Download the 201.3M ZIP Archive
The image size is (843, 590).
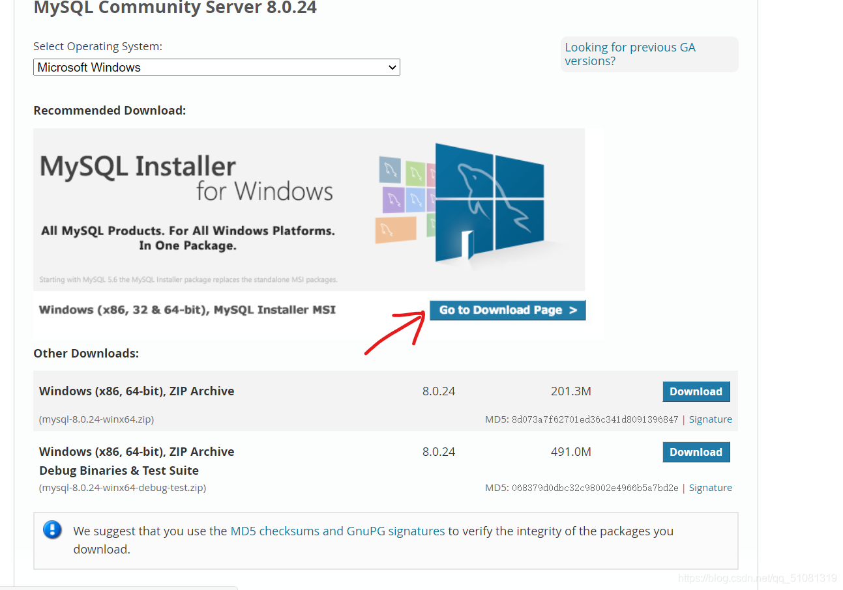pyautogui.click(x=696, y=391)
